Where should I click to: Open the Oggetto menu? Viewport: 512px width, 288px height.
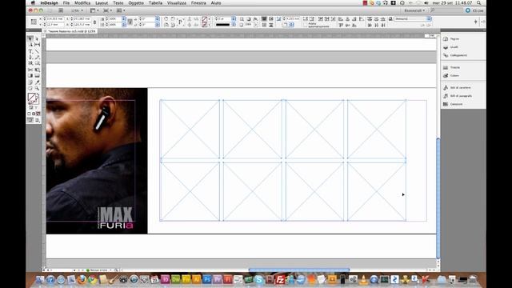tap(136, 3)
